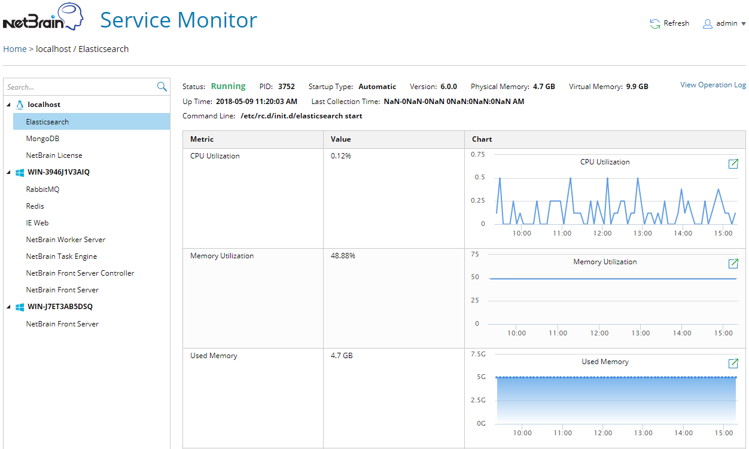
Task: Click the Linux penguin icon beside localhost
Action: [20, 105]
